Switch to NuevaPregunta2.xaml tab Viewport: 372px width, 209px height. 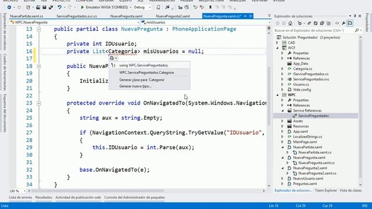[173, 16]
